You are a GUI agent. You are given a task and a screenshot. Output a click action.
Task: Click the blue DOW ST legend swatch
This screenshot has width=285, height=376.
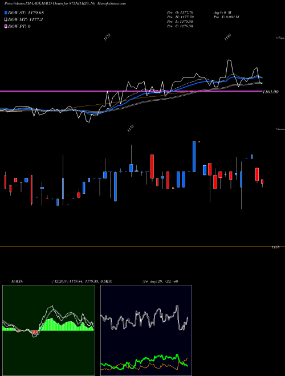[x=6, y=13]
